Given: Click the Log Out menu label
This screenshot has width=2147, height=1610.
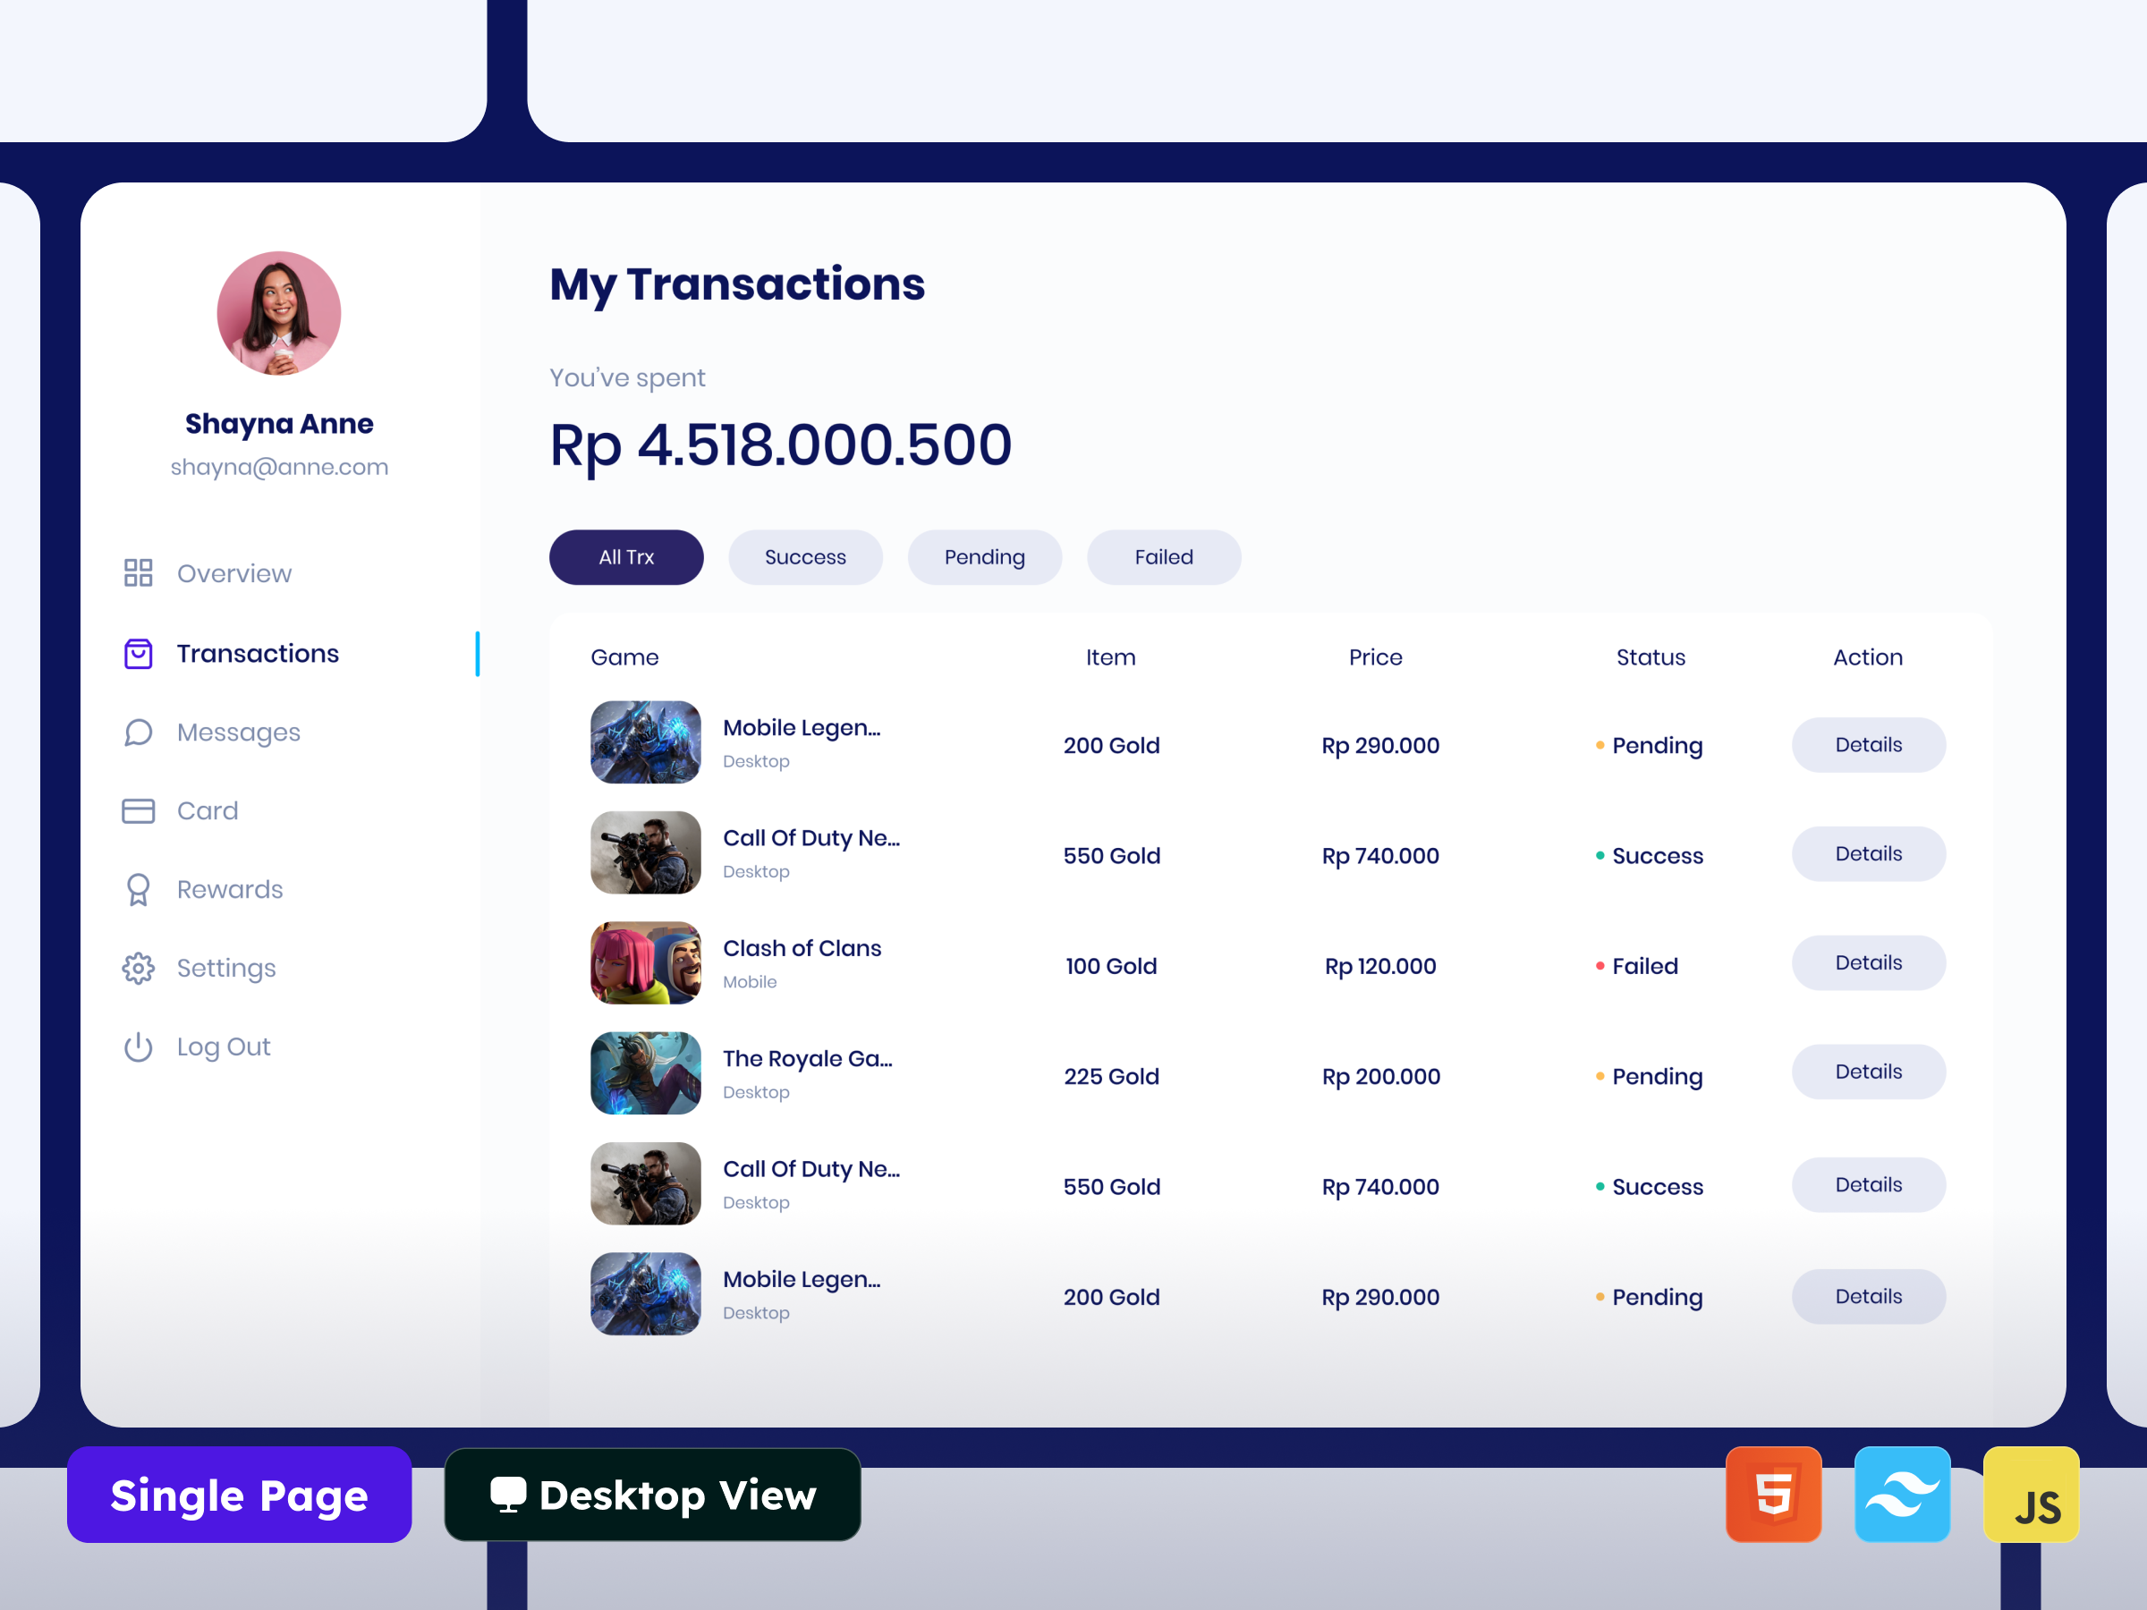Looking at the screenshot, I should (x=224, y=1047).
